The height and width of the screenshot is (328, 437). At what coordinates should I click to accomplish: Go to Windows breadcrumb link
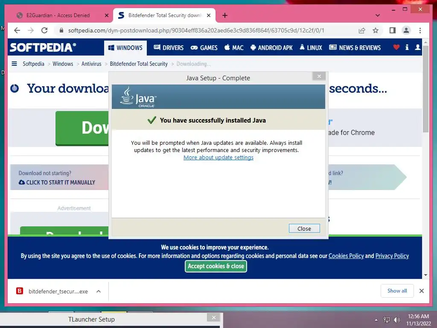pyautogui.click(x=63, y=64)
